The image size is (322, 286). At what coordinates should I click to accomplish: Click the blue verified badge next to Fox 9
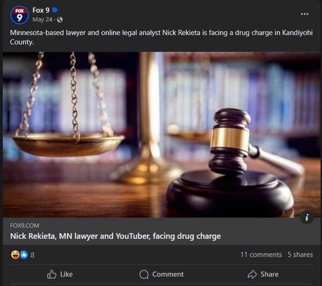click(55, 10)
